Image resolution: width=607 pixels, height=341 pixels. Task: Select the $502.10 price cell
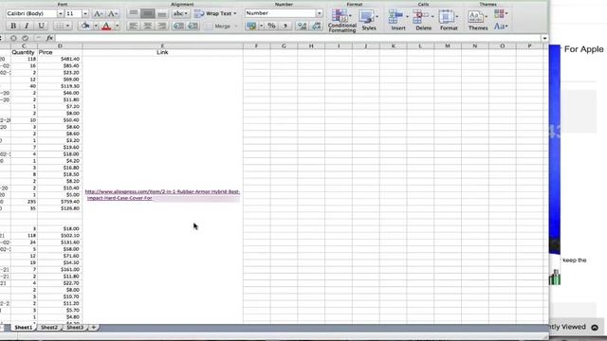click(60, 236)
